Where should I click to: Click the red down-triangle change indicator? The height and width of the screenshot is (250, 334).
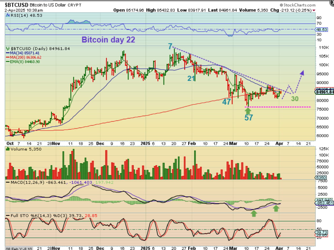tap(313, 10)
